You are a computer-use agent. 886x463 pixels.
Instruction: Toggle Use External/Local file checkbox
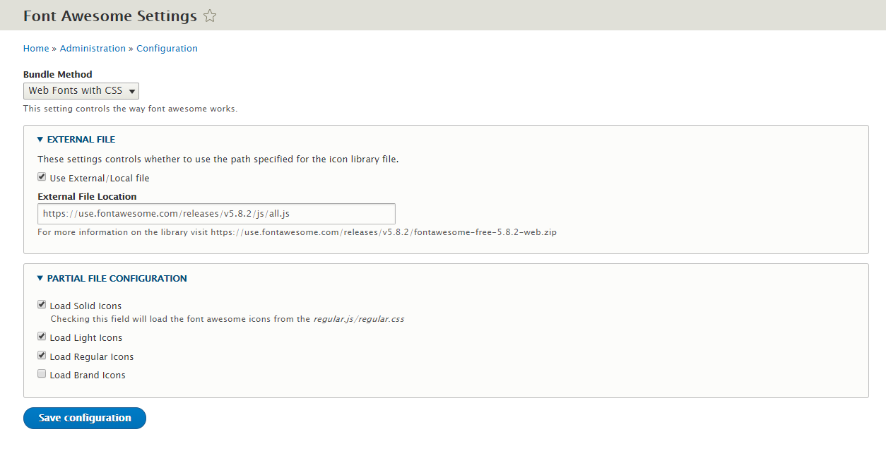click(42, 177)
